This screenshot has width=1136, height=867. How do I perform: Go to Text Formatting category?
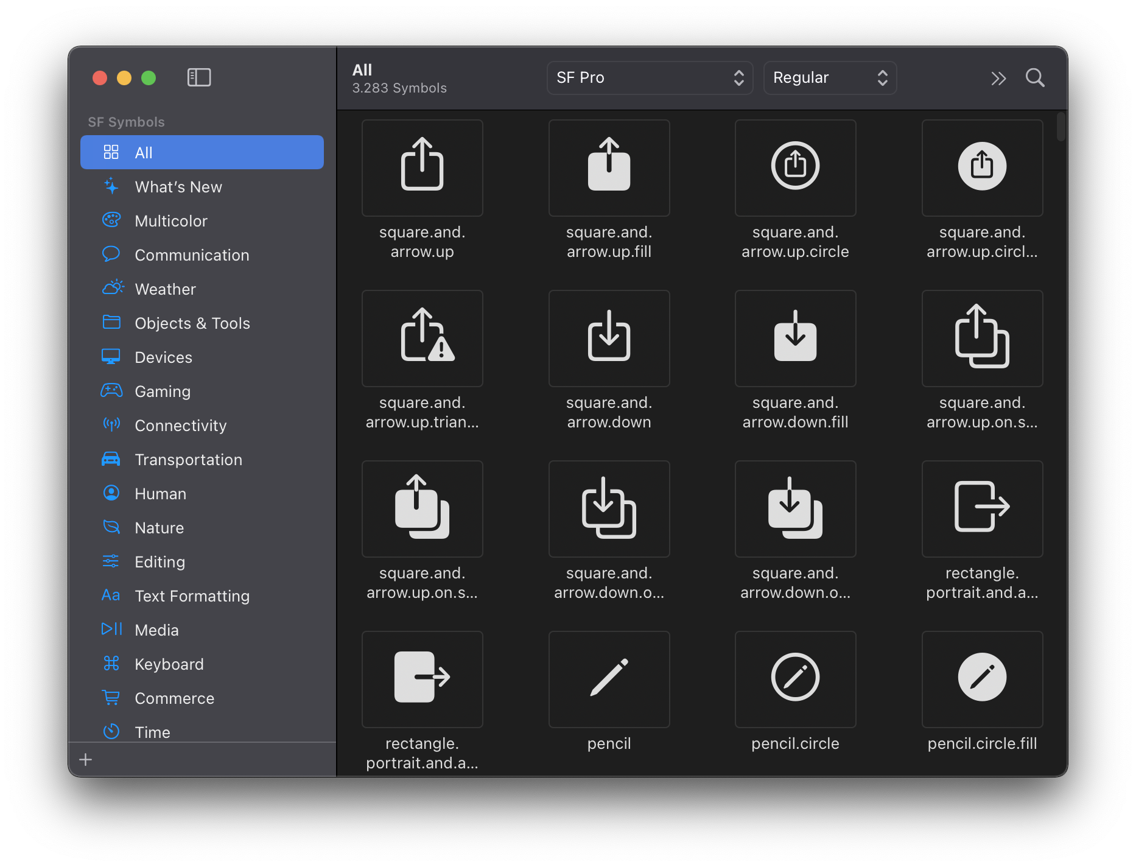[192, 596]
